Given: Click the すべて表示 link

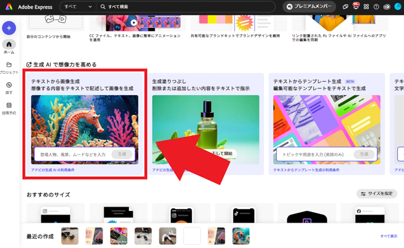Looking at the screenshot, I should [389, 236].
